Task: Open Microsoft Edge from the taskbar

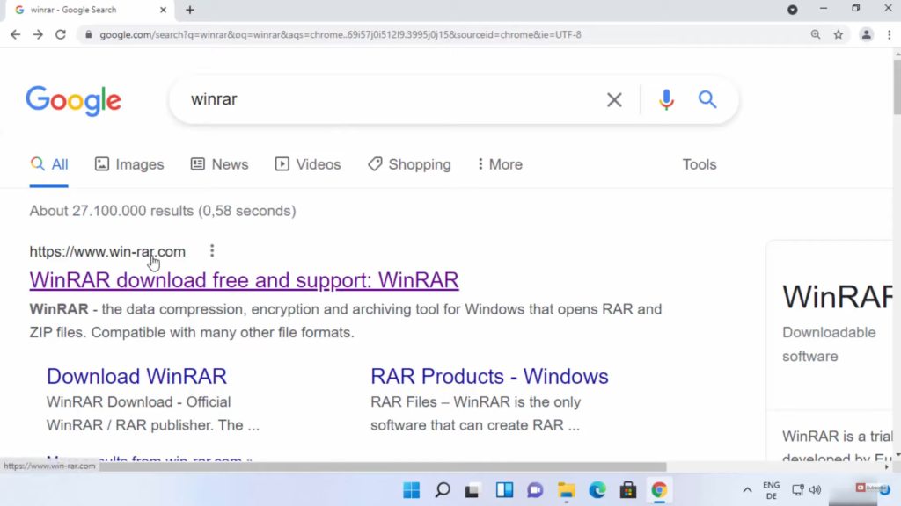Action: (597, 489)
